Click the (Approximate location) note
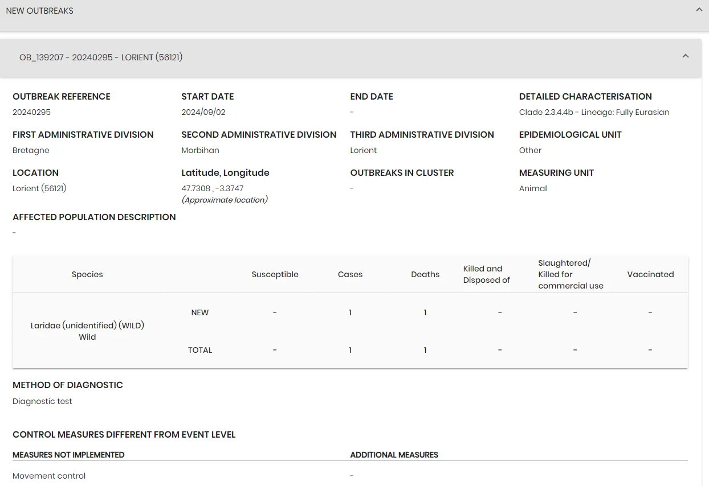709x486 pixels. tap(225, 200)
